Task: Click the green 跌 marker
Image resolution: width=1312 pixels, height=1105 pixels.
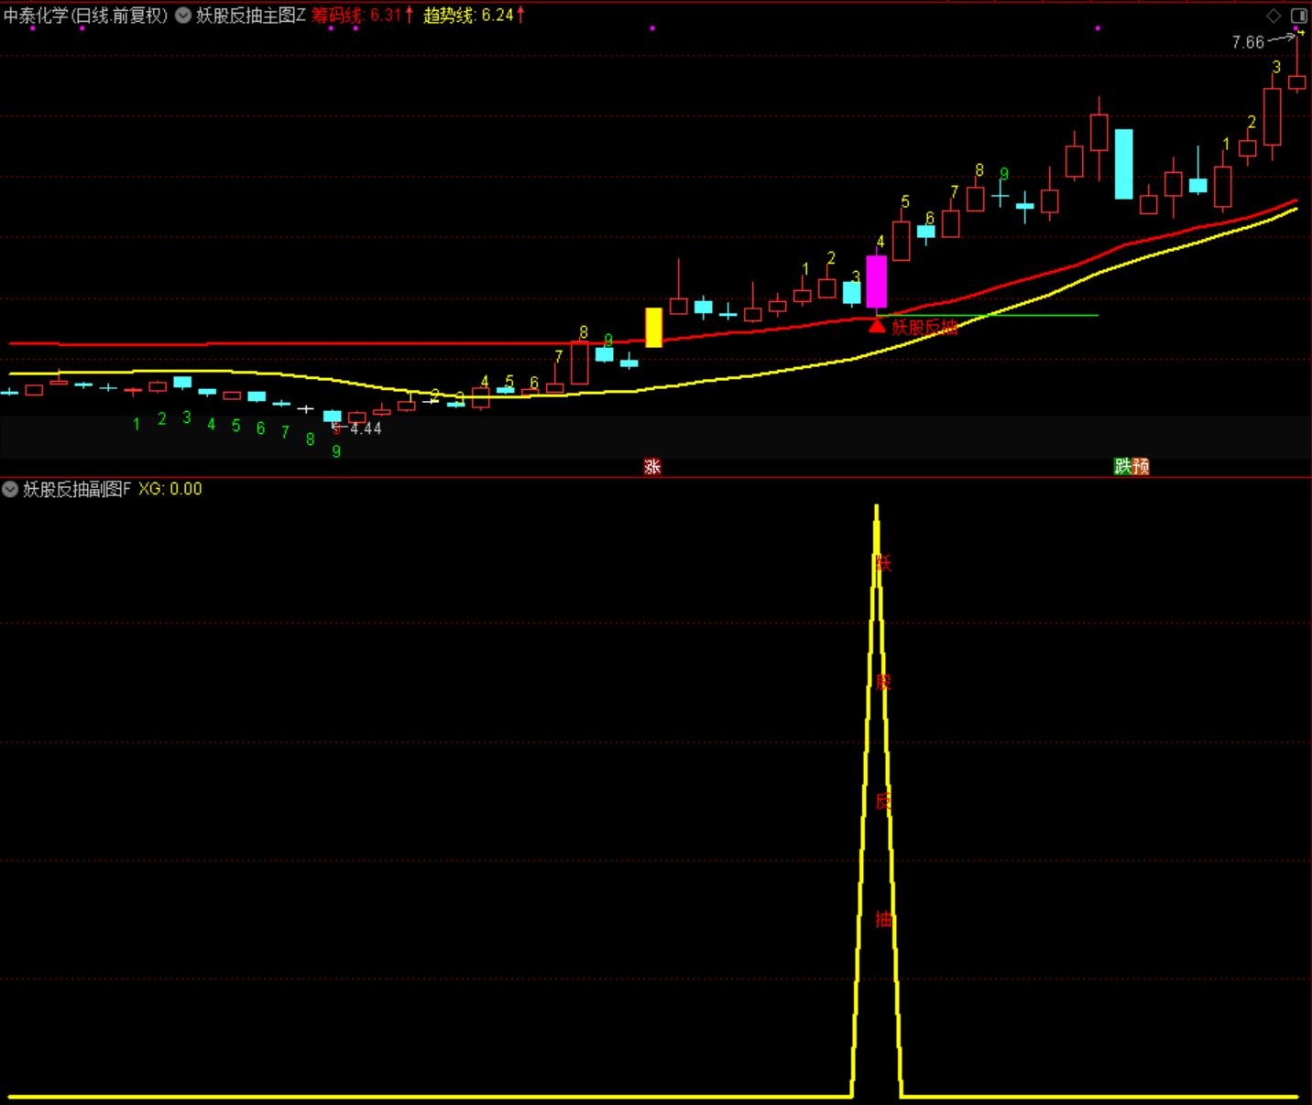Action: (1122, 466)
